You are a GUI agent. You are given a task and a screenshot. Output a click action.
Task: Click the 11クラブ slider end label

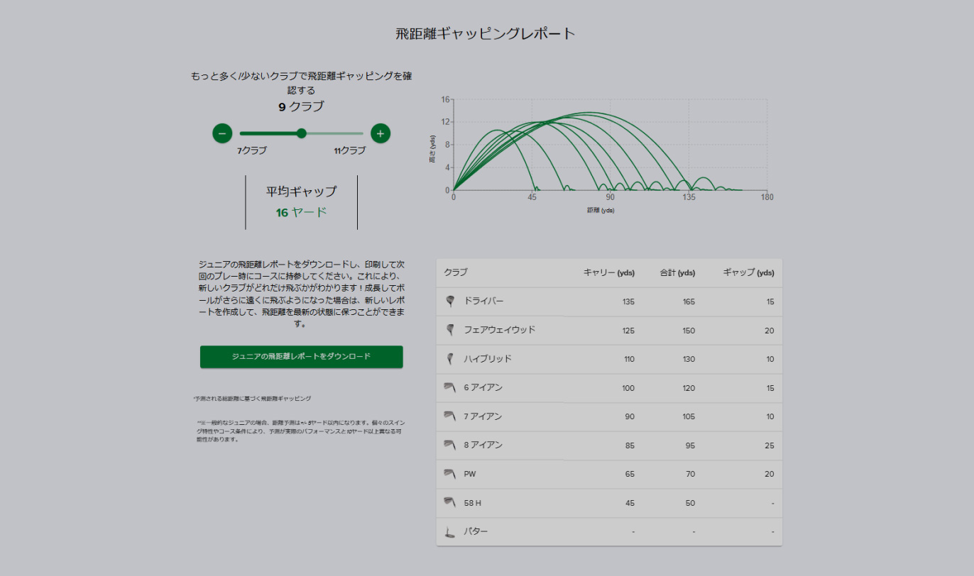[350, 150]
